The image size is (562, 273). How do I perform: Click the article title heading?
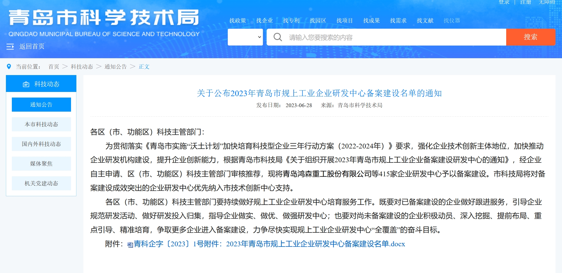point(319,93)
